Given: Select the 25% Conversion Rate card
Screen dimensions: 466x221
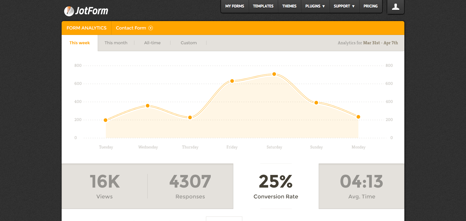Looking at the screenshot, I should [x=276, y=186].
